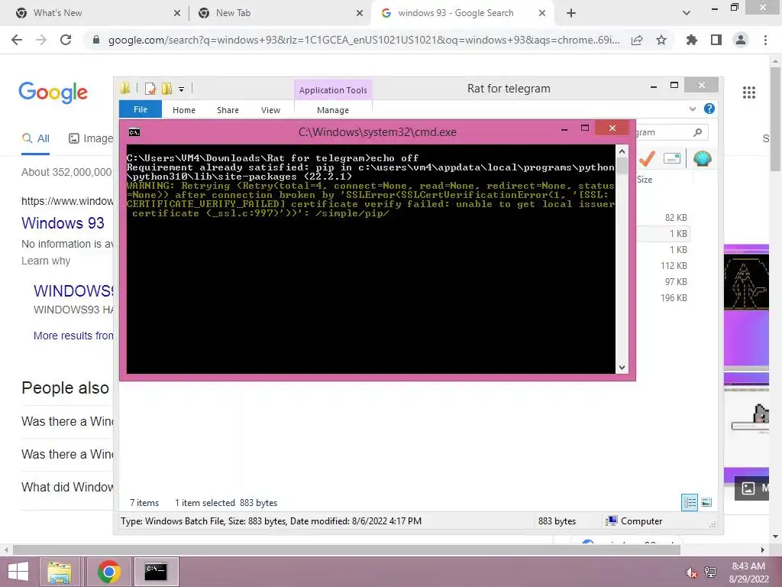Screen dimensions: 782x587
Task: Click the Explorer properties quick access icon
Action: point(150,89)
